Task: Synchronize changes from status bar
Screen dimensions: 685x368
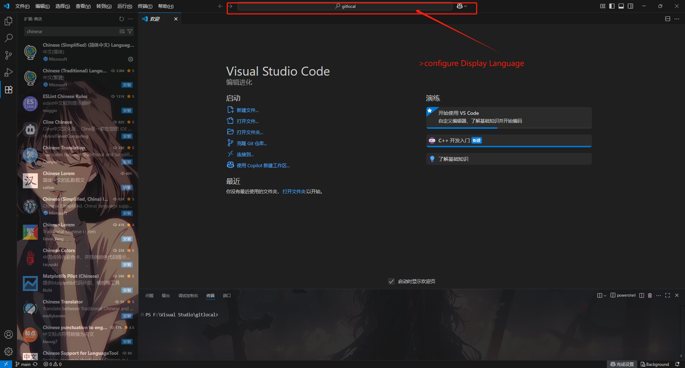Action: point(35,364)
